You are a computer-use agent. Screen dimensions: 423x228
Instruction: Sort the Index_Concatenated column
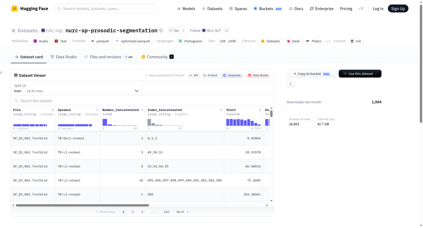tap(221, 110)
